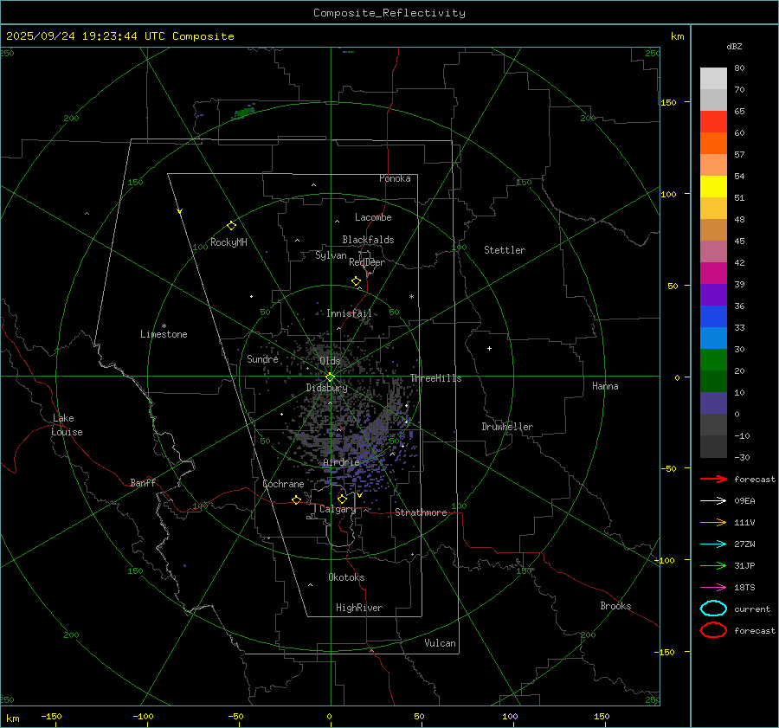Click the green 31JP arrow icon
Viewport: 779px width, 728px height.
[x=713, y=565]
